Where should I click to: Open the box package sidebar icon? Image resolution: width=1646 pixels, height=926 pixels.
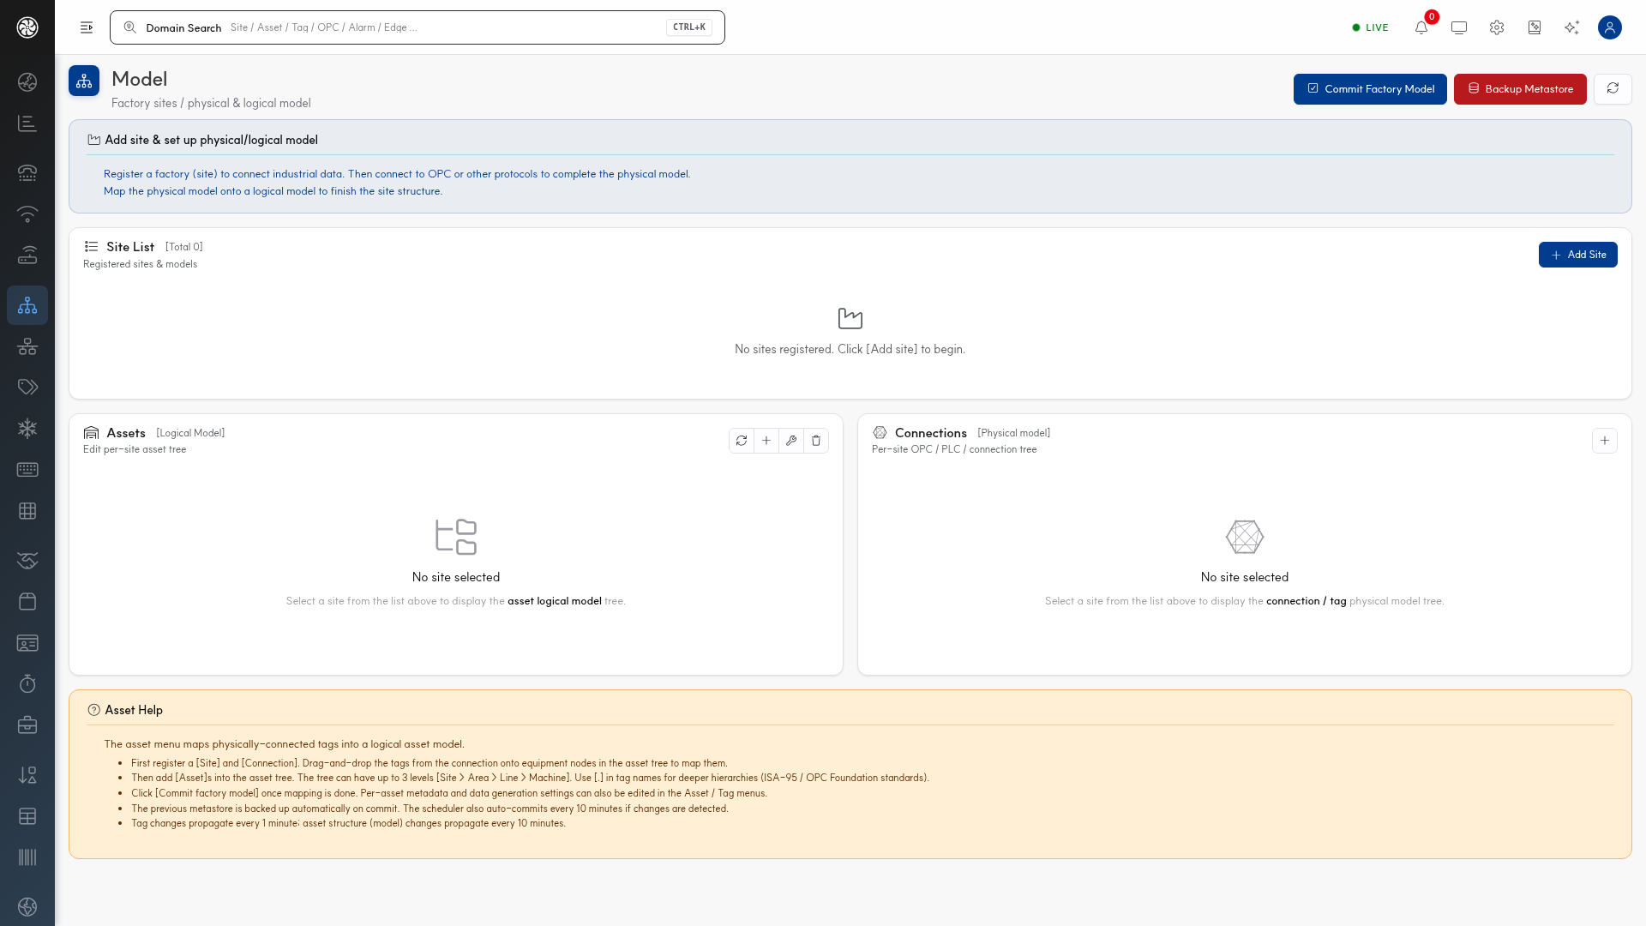tap(27, 601)
